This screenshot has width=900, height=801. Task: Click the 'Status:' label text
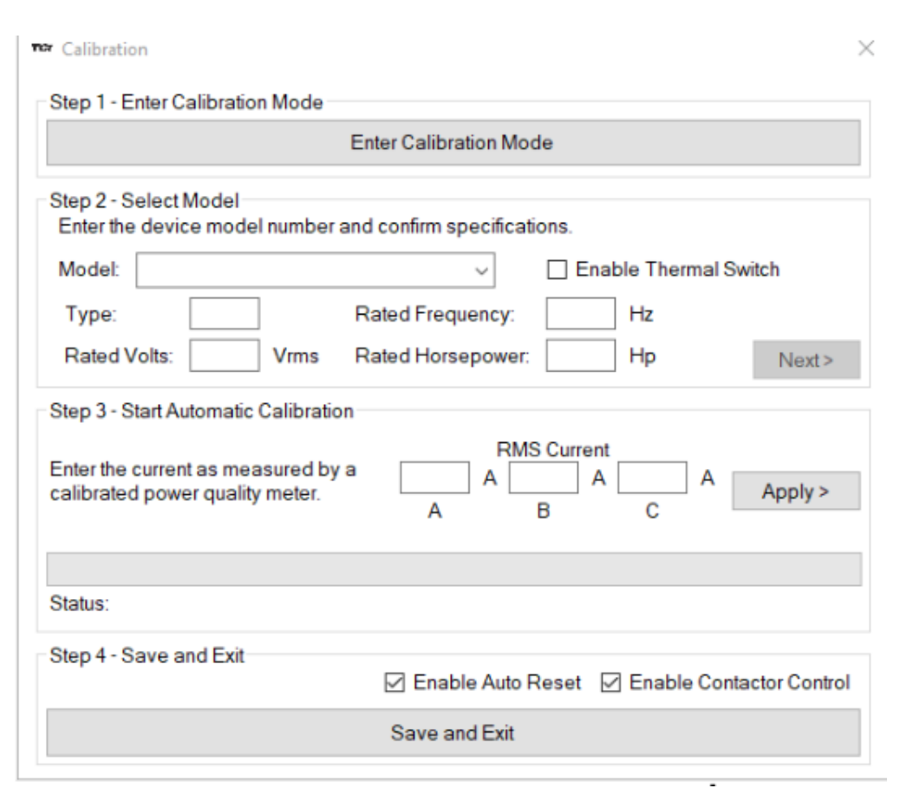(79, 603)
